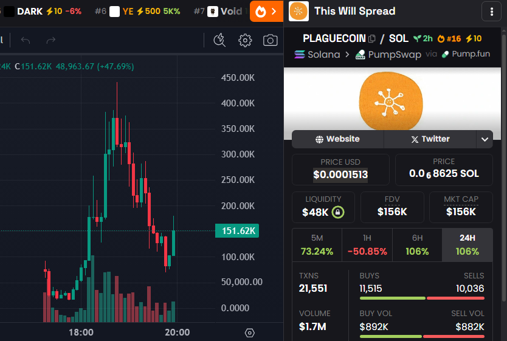
Task: Click the DARK trending token
Action: [x=42, y=12]
